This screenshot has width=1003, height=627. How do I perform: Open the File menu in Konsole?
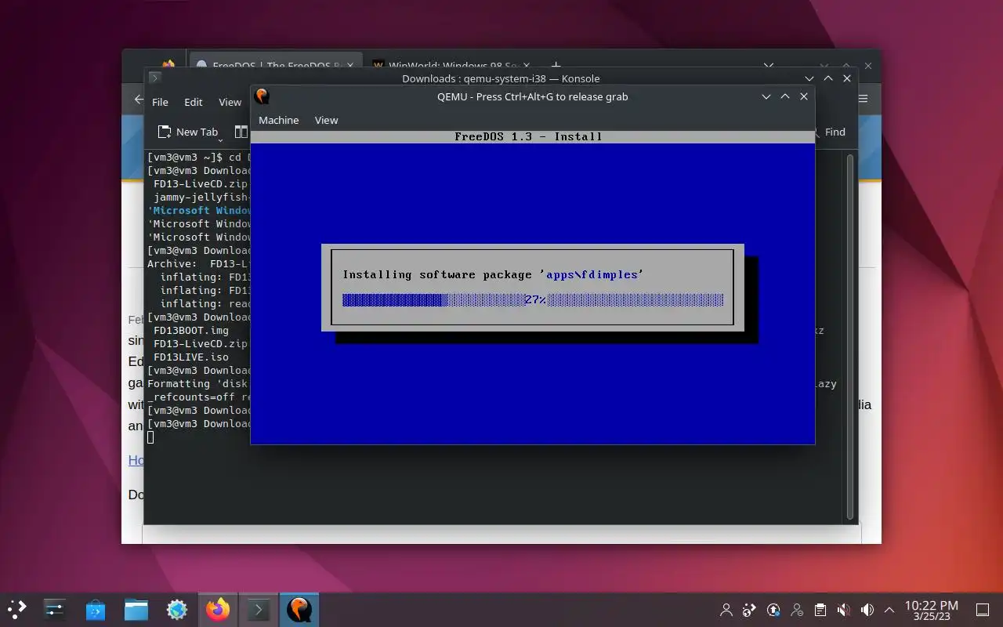[160, 102]
